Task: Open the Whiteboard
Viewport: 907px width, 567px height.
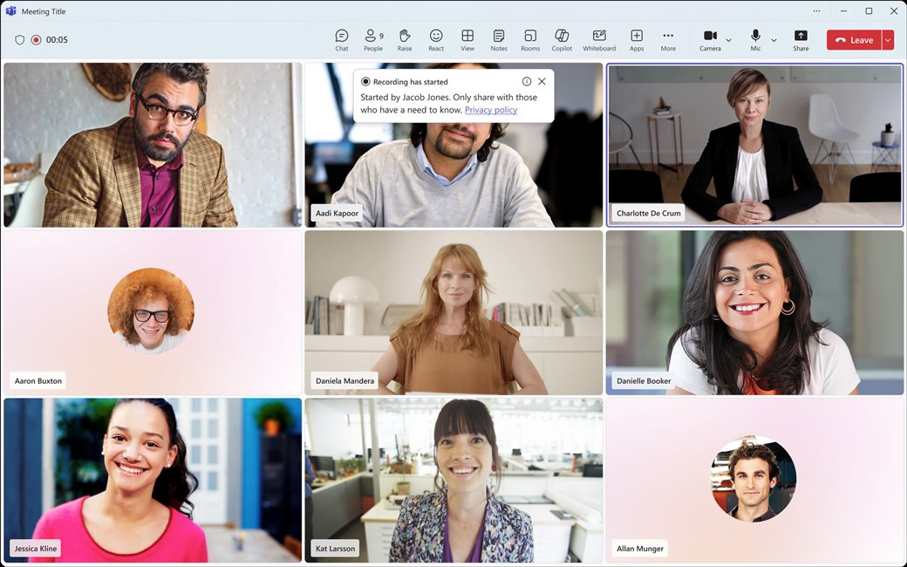Action: [x=599, y=39]
